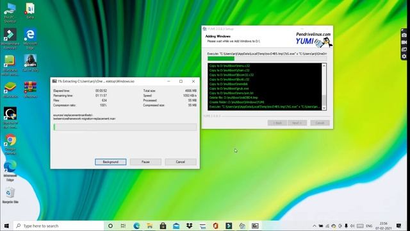Click the screen recorder video camera icon
The image size is (410, 231).
(404, 42)
